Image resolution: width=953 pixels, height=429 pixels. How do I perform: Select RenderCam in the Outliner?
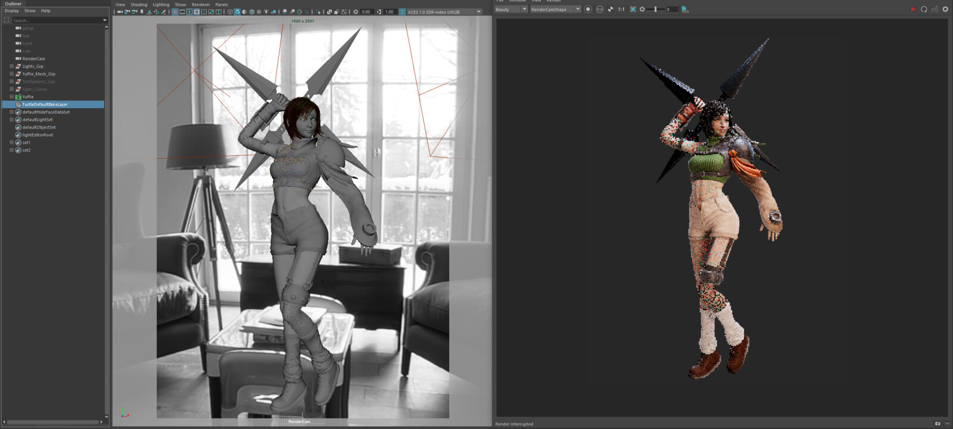[x=33, y=58]
